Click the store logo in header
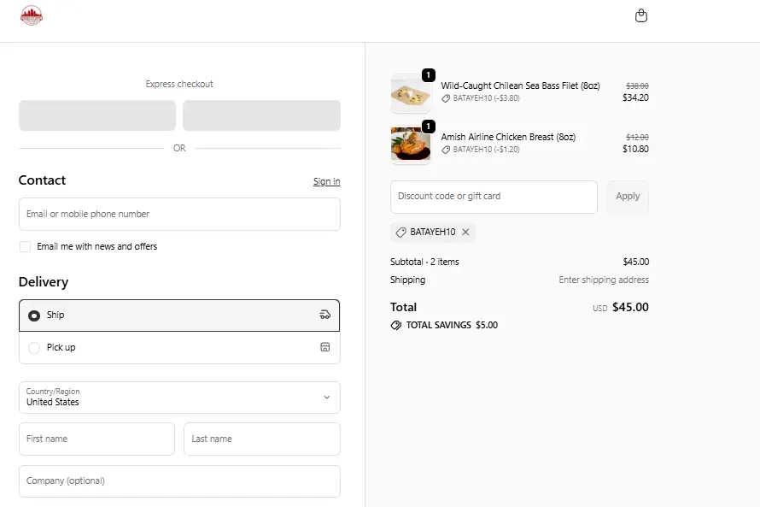 (x=32, y=15)
